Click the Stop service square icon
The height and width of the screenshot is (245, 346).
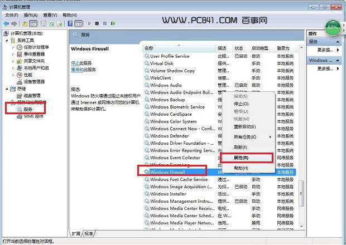[97, 23]
